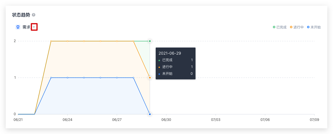Click the blue data point at value 0

pos(150,114)
